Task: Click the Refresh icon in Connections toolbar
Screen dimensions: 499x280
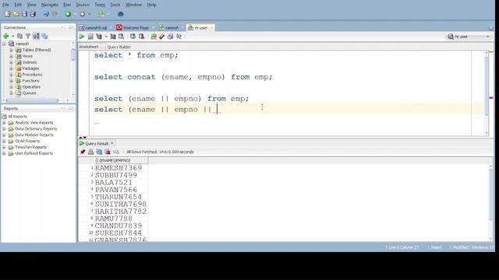Action: pos(19,37)
